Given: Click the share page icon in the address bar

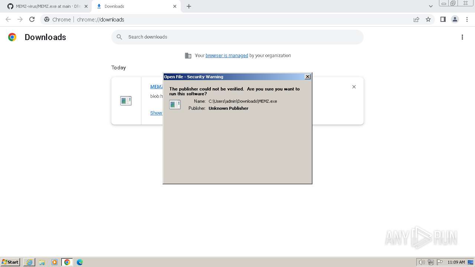Looking at the screenshot, I should (416, 19).
